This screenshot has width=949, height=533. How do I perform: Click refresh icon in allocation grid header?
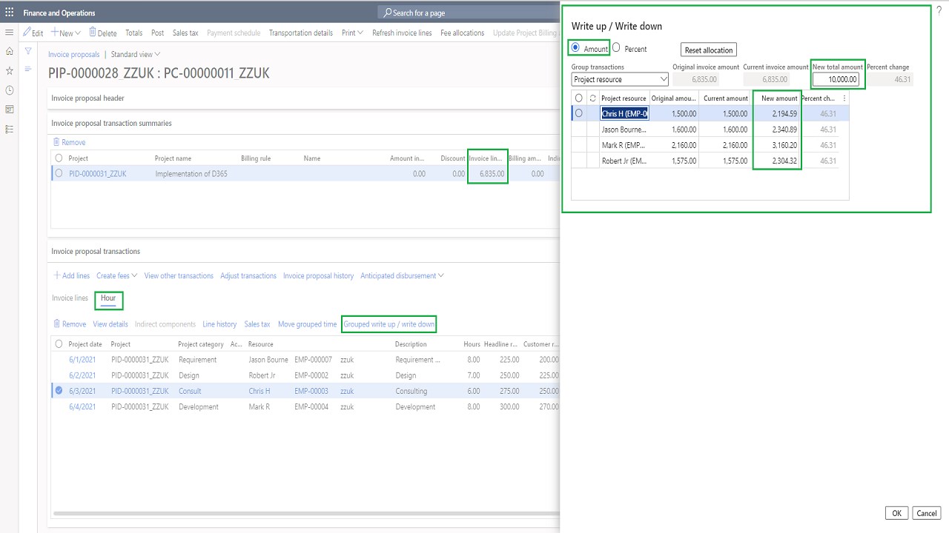pos(592,98)
